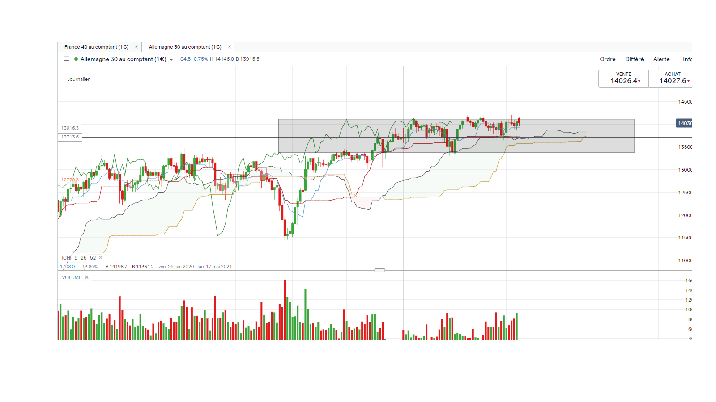716x402 pixels.
Task: Click the ACHAT 14027.6 buy button
Action: click(x=671, y=79)
